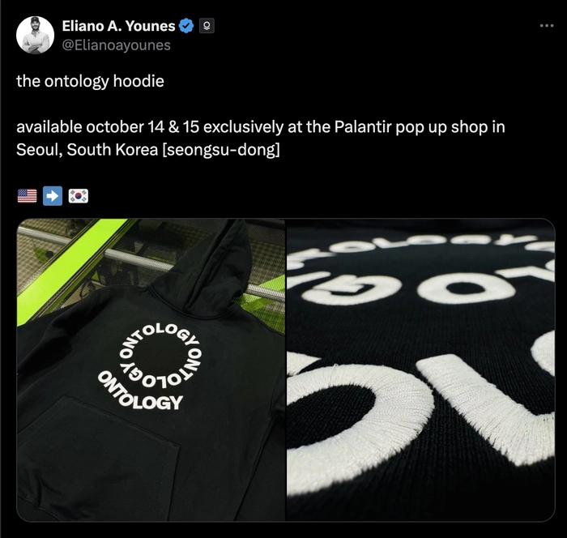Click the circular ONTOLOGY logo on hoodie
The height and width of the screenshot is (538, 567).
coord(151,367)
